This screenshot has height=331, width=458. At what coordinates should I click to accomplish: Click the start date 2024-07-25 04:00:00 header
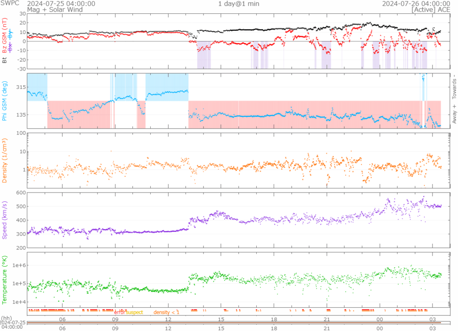[x=61, y=4]
